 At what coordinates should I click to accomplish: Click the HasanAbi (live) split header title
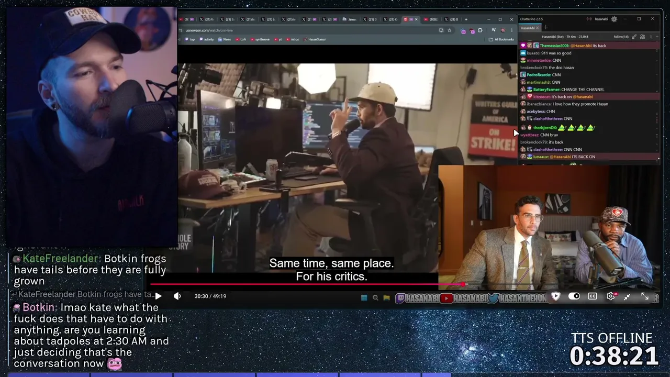click(x=565, y=37)
